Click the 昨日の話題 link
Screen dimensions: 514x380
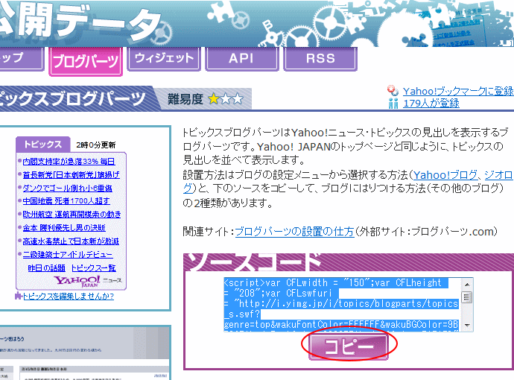pyautogui.click(x=46, y=268)
